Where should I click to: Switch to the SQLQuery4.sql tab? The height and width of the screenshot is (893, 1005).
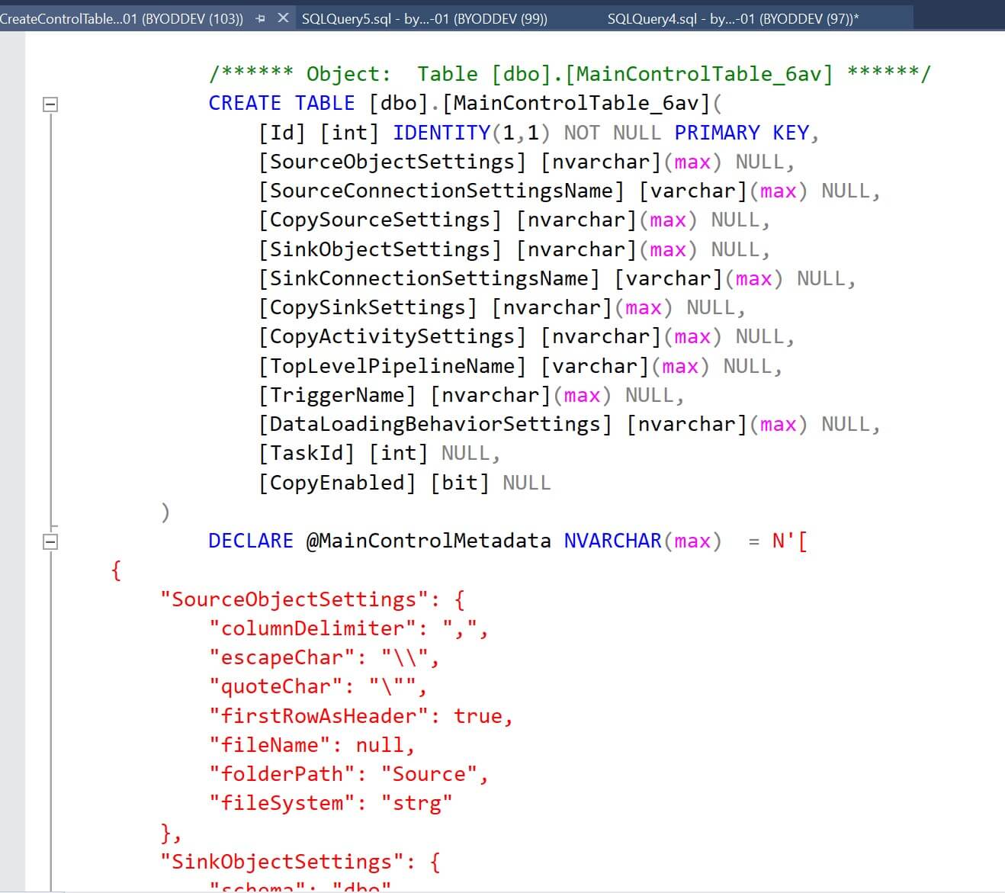coord(733,18)
